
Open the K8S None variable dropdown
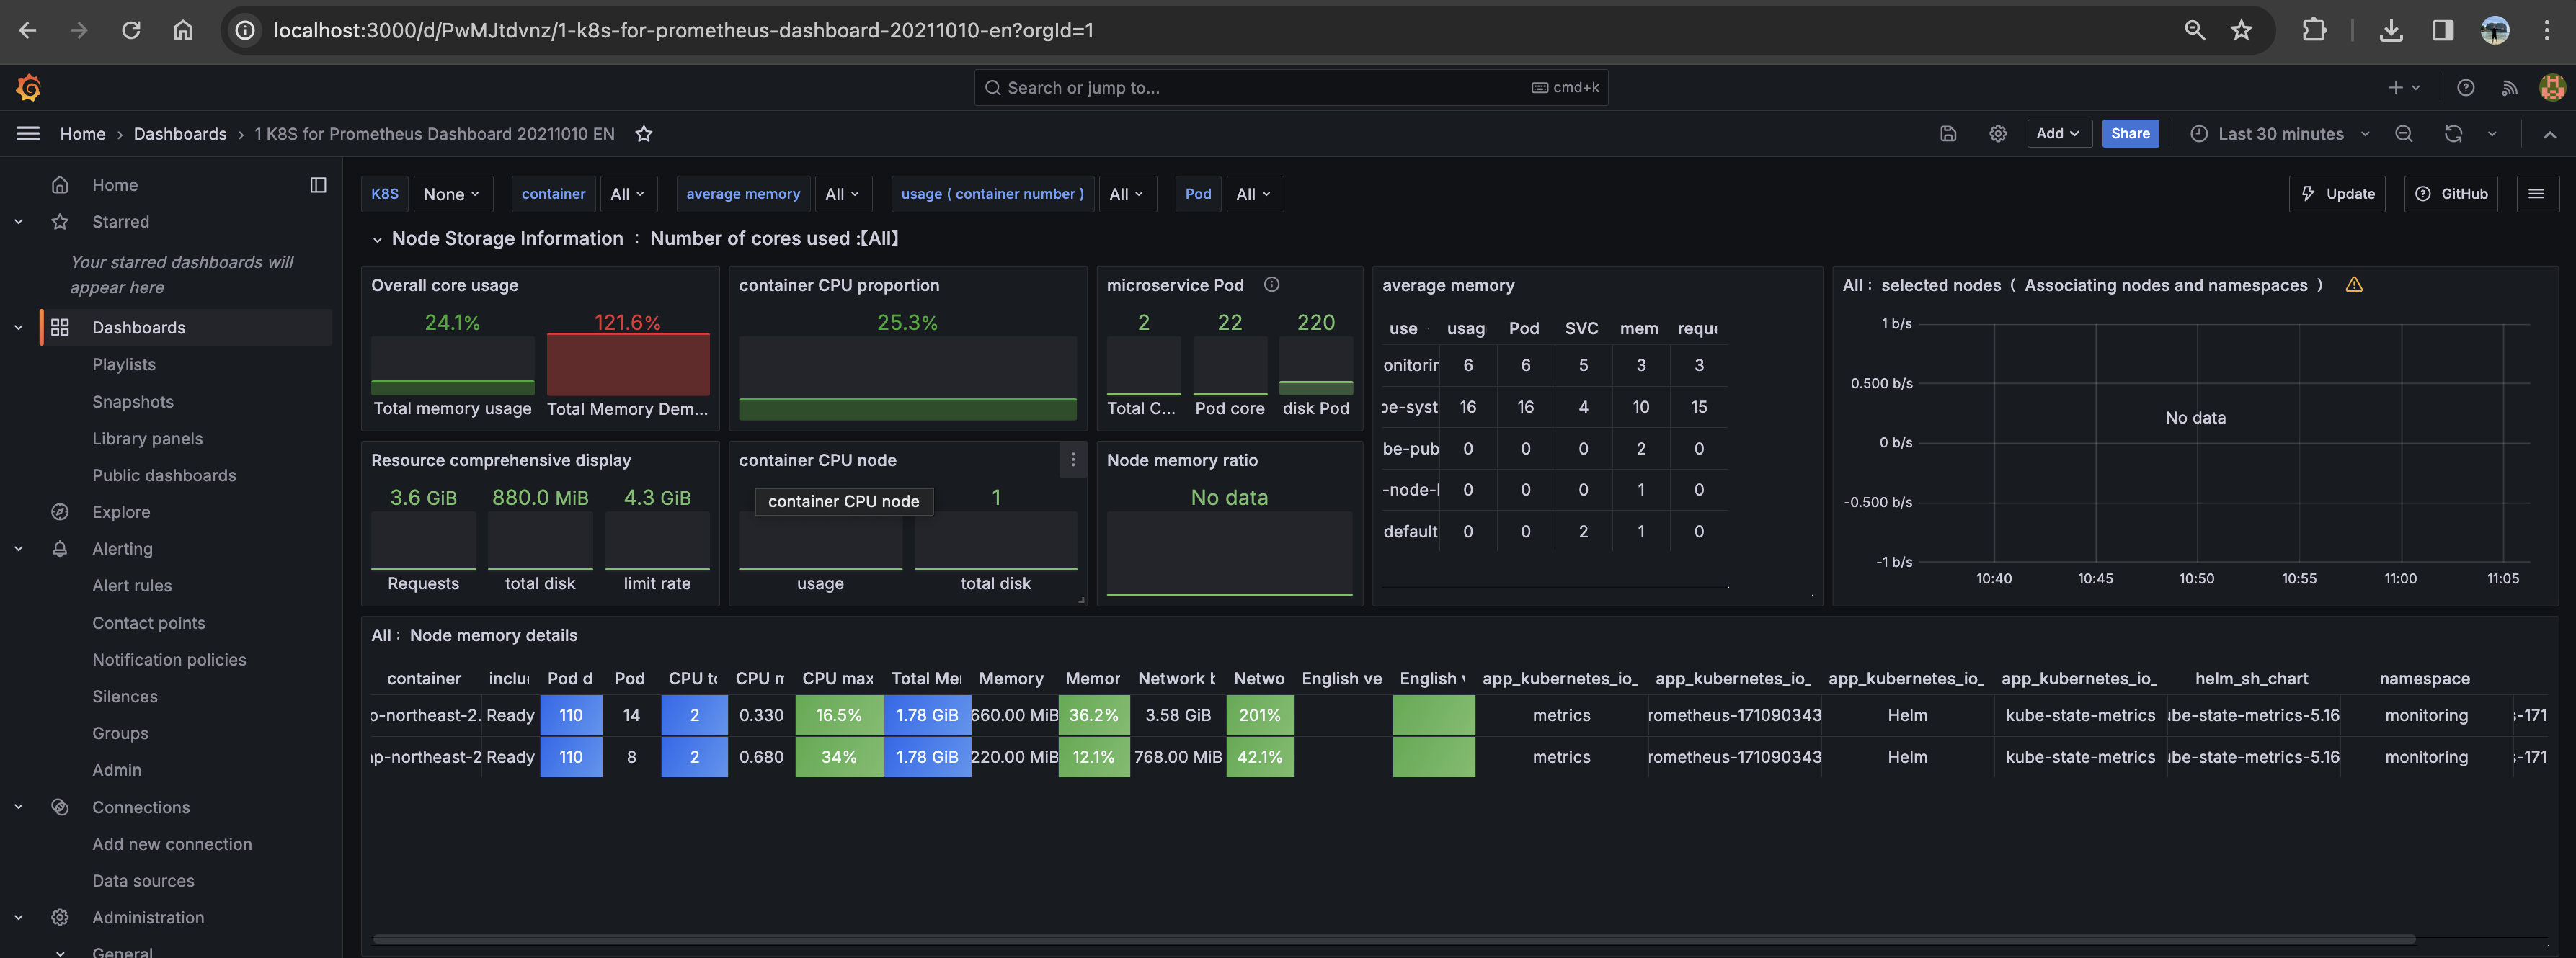451,194
